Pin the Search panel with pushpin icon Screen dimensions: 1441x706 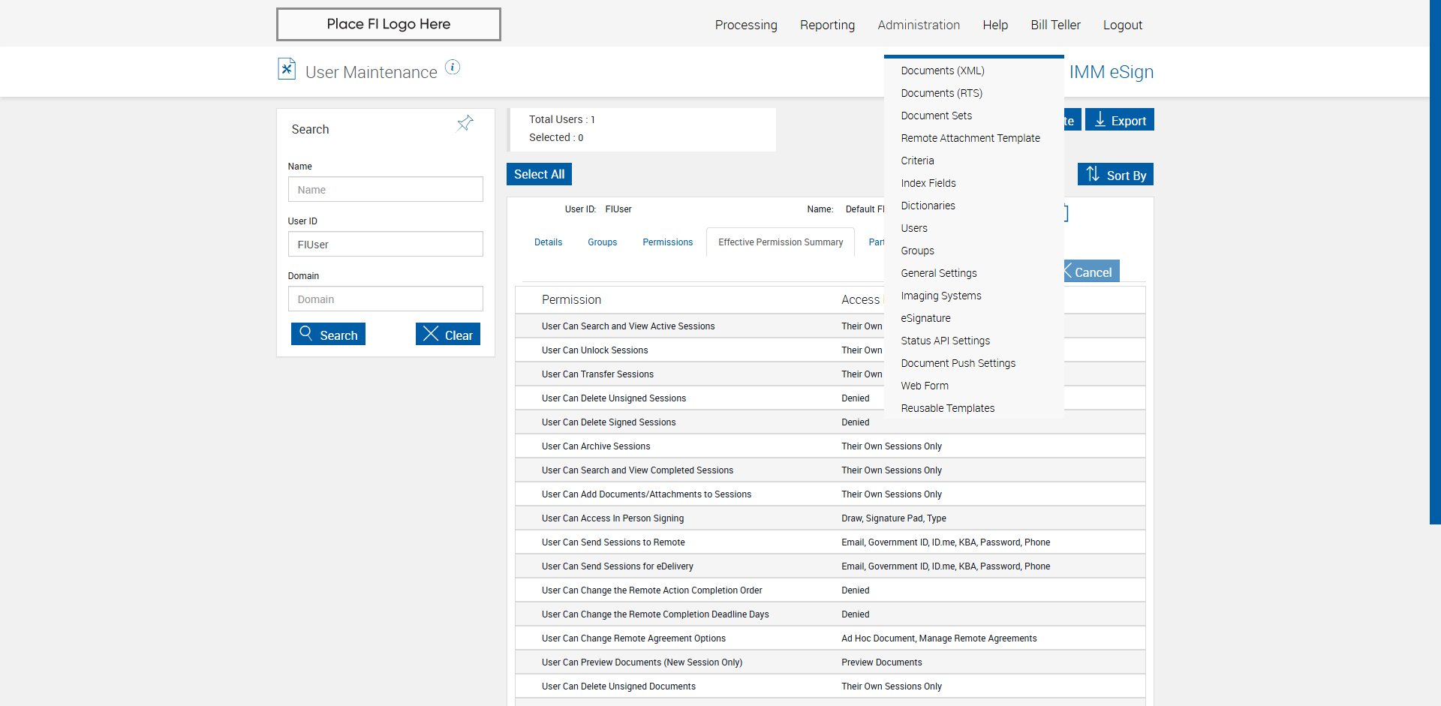pos(465,123)
